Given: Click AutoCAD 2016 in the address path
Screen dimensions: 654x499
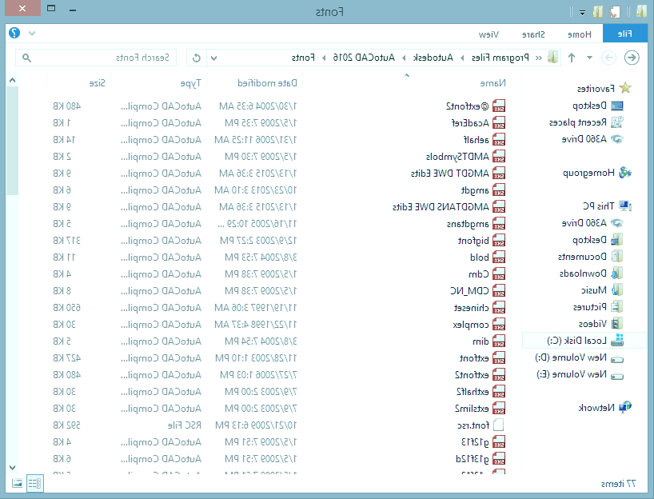Looking at the screenshot, I should (x=364, y=58).
